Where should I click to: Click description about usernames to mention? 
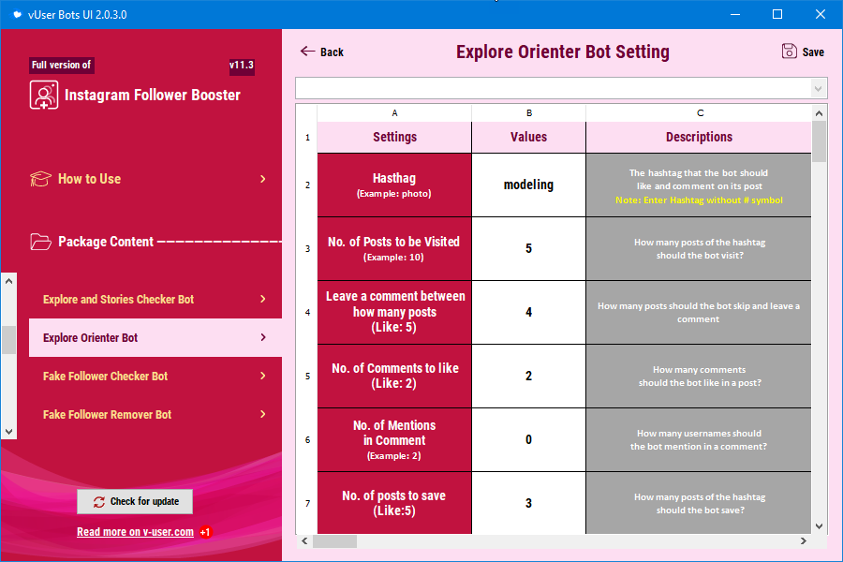(699, 439)
